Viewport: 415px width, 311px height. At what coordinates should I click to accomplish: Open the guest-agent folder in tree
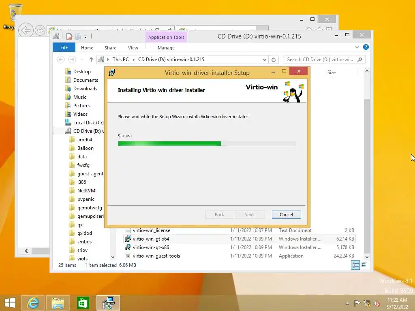click(x=90, y=173)
